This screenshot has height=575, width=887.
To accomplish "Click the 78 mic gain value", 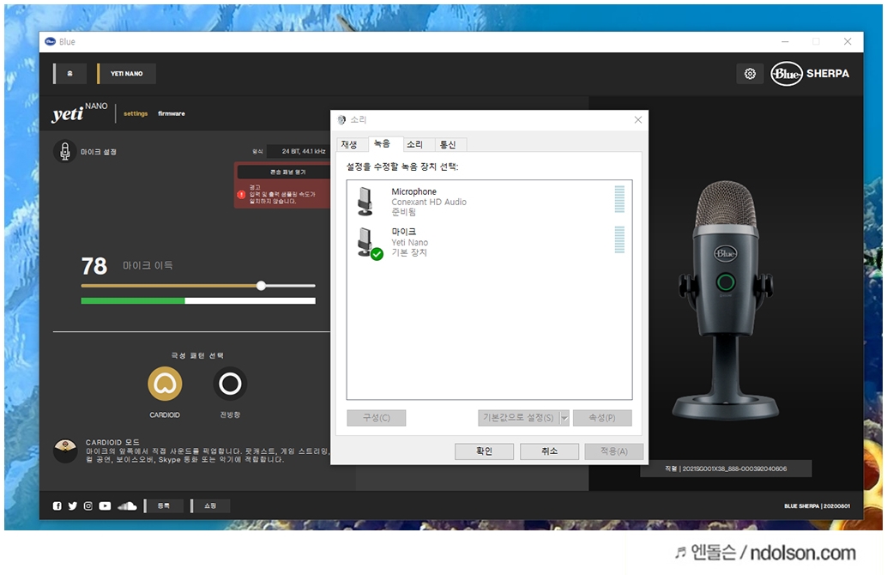I will 94,266.
